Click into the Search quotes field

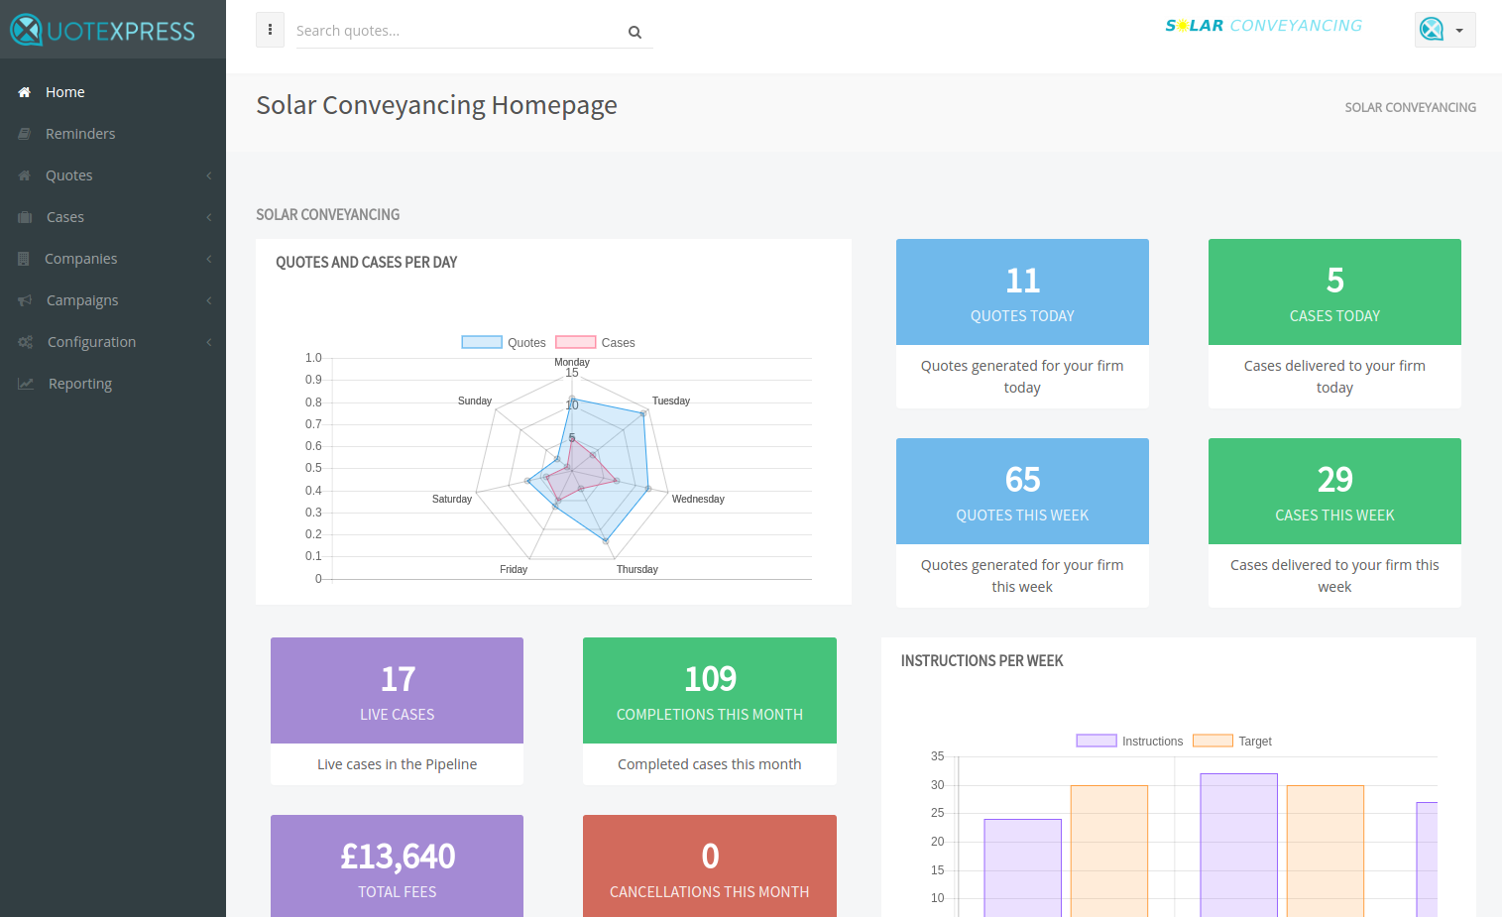pos(459,31)
